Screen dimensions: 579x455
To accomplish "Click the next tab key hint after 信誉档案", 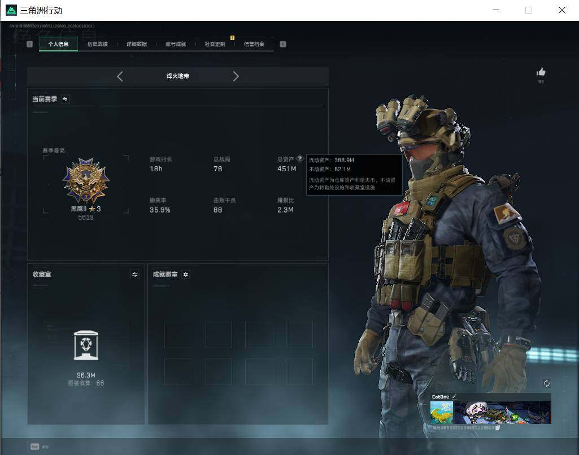I will (283, 44).
